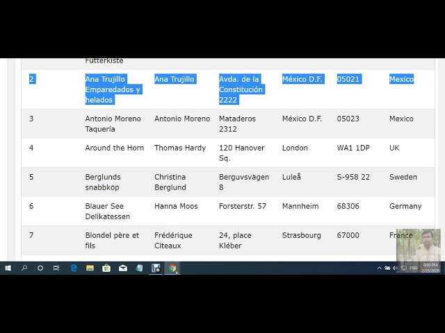The width and height of the screenshot is (445, 333).
Task: Click the 'Germany' country cell
Action: 405,206
